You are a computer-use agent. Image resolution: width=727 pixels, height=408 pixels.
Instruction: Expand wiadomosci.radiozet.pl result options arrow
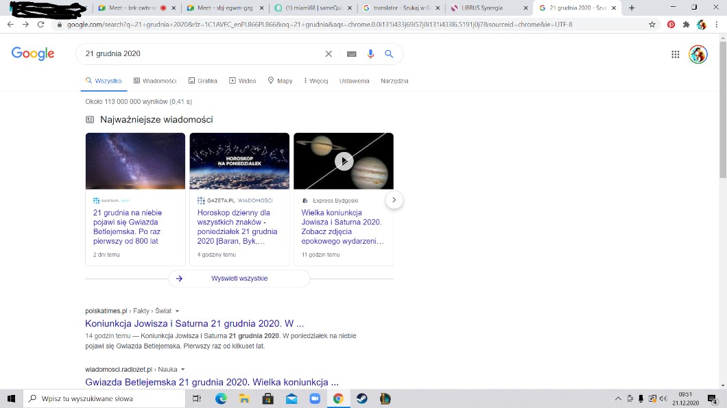pos(182,370)
